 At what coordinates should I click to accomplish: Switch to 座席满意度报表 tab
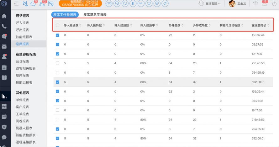(x=95, y=15)
